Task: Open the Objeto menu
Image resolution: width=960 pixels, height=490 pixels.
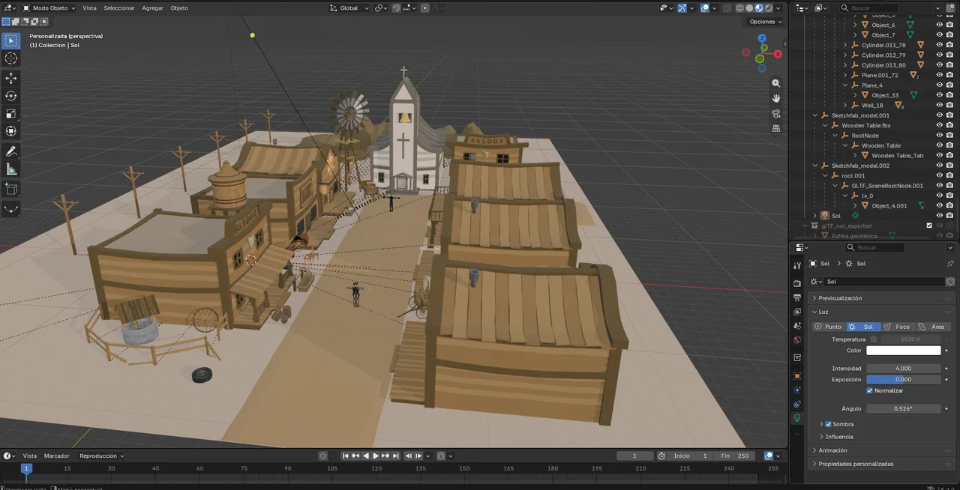Action: coord(179,8)
